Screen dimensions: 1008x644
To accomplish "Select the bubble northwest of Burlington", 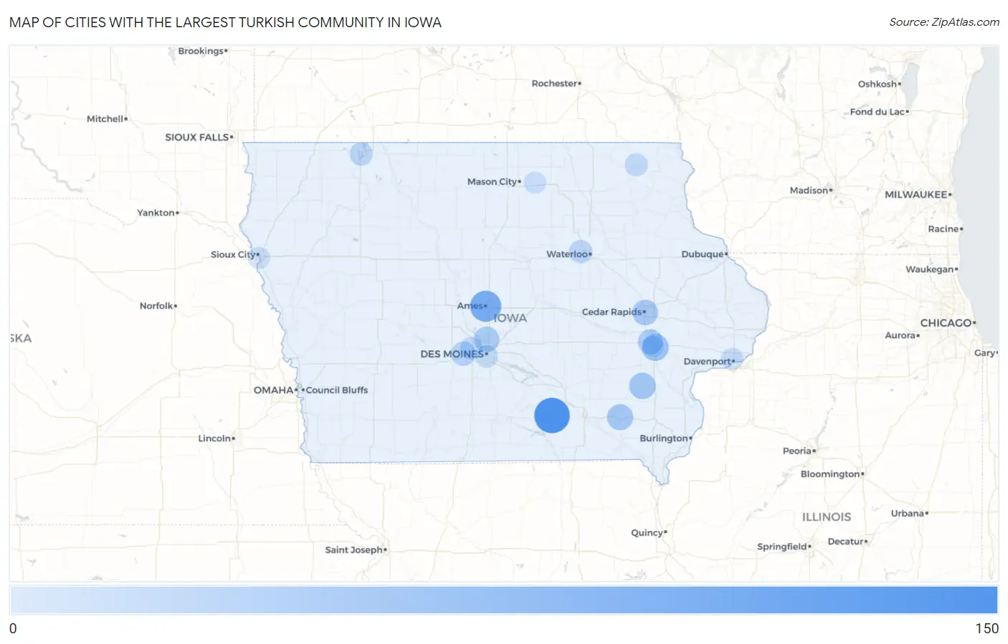I will pos(620,417).
